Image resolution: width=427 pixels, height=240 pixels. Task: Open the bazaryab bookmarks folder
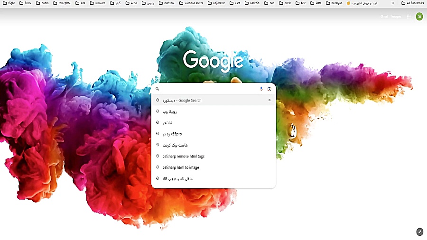coord(334,3)
